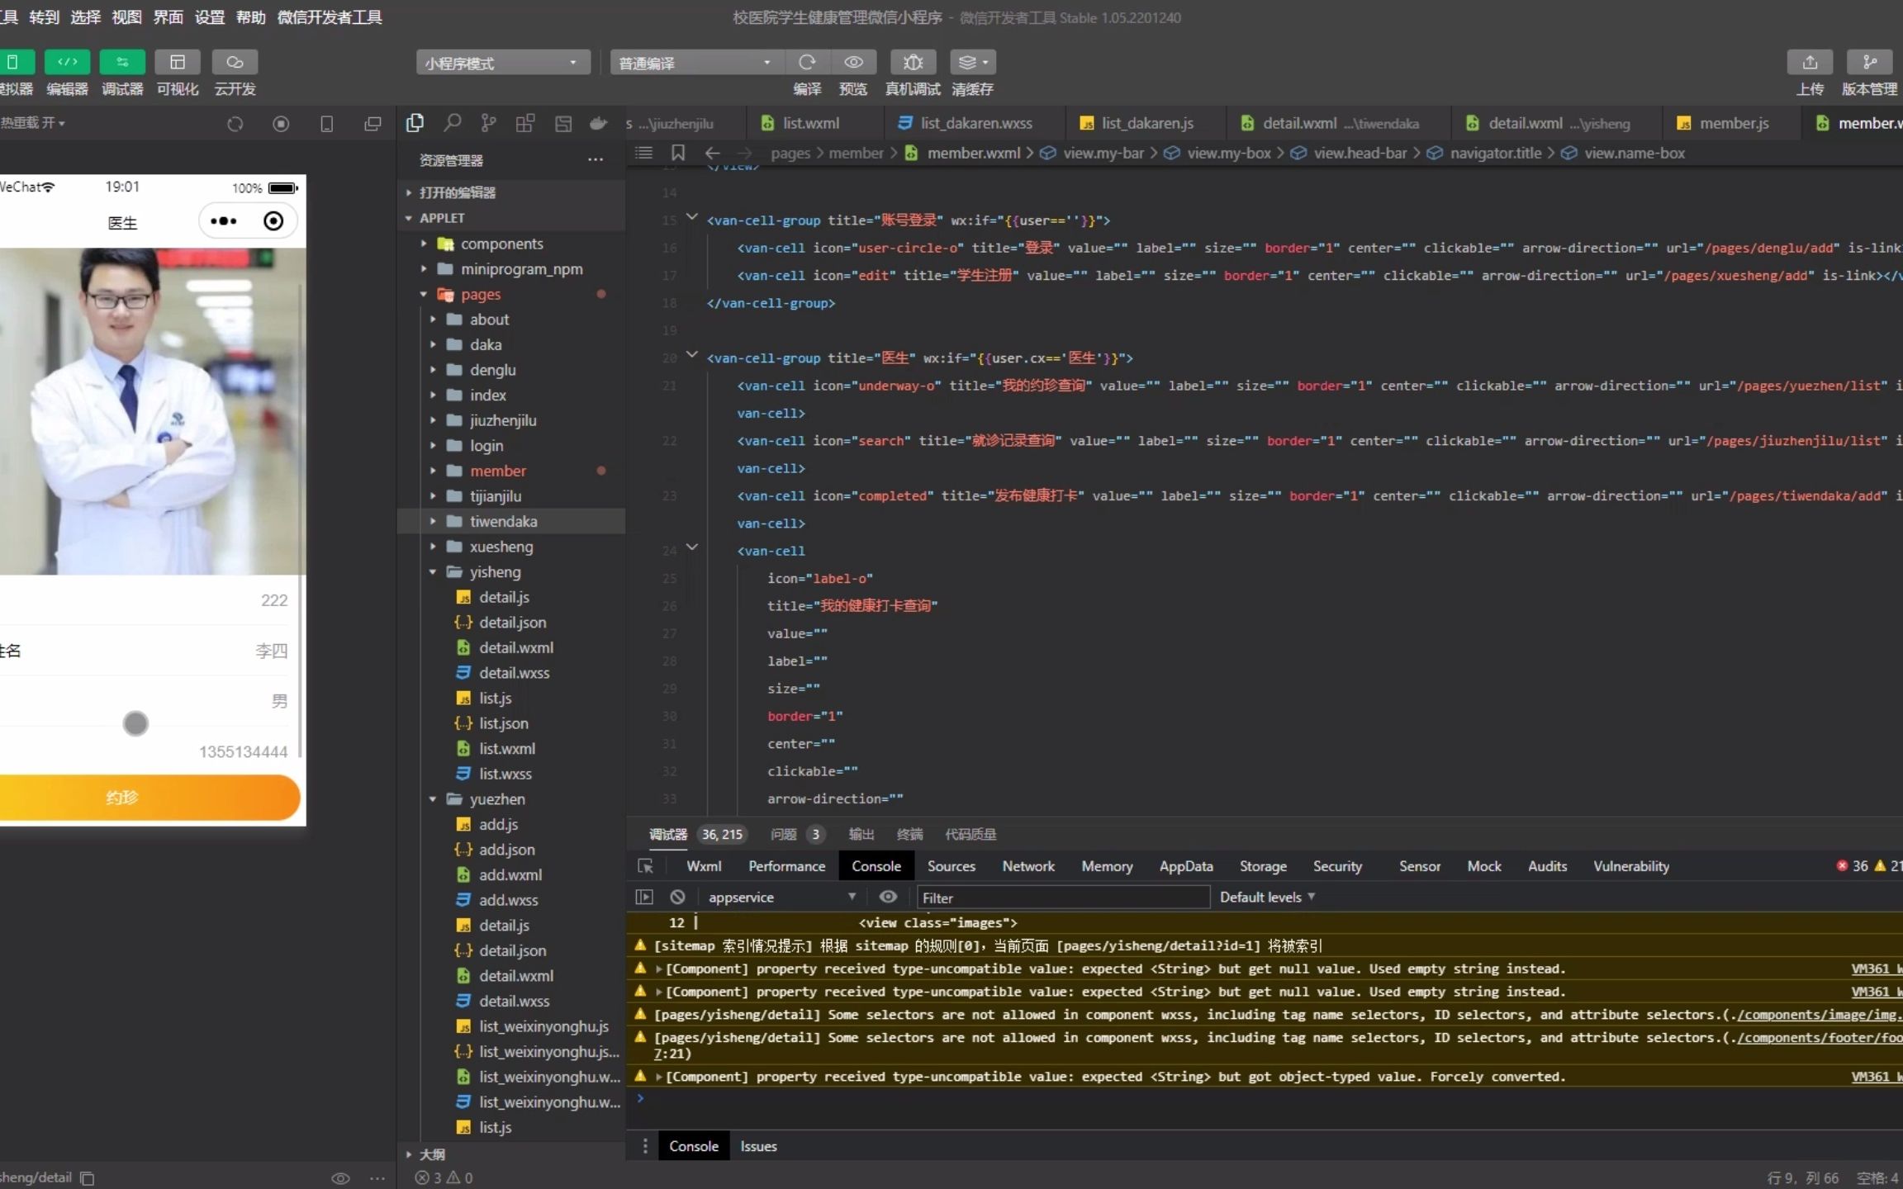This screenshot has height=1189, width=1903.
Task: Click the preview eye icon
Action: pos(853,62)
